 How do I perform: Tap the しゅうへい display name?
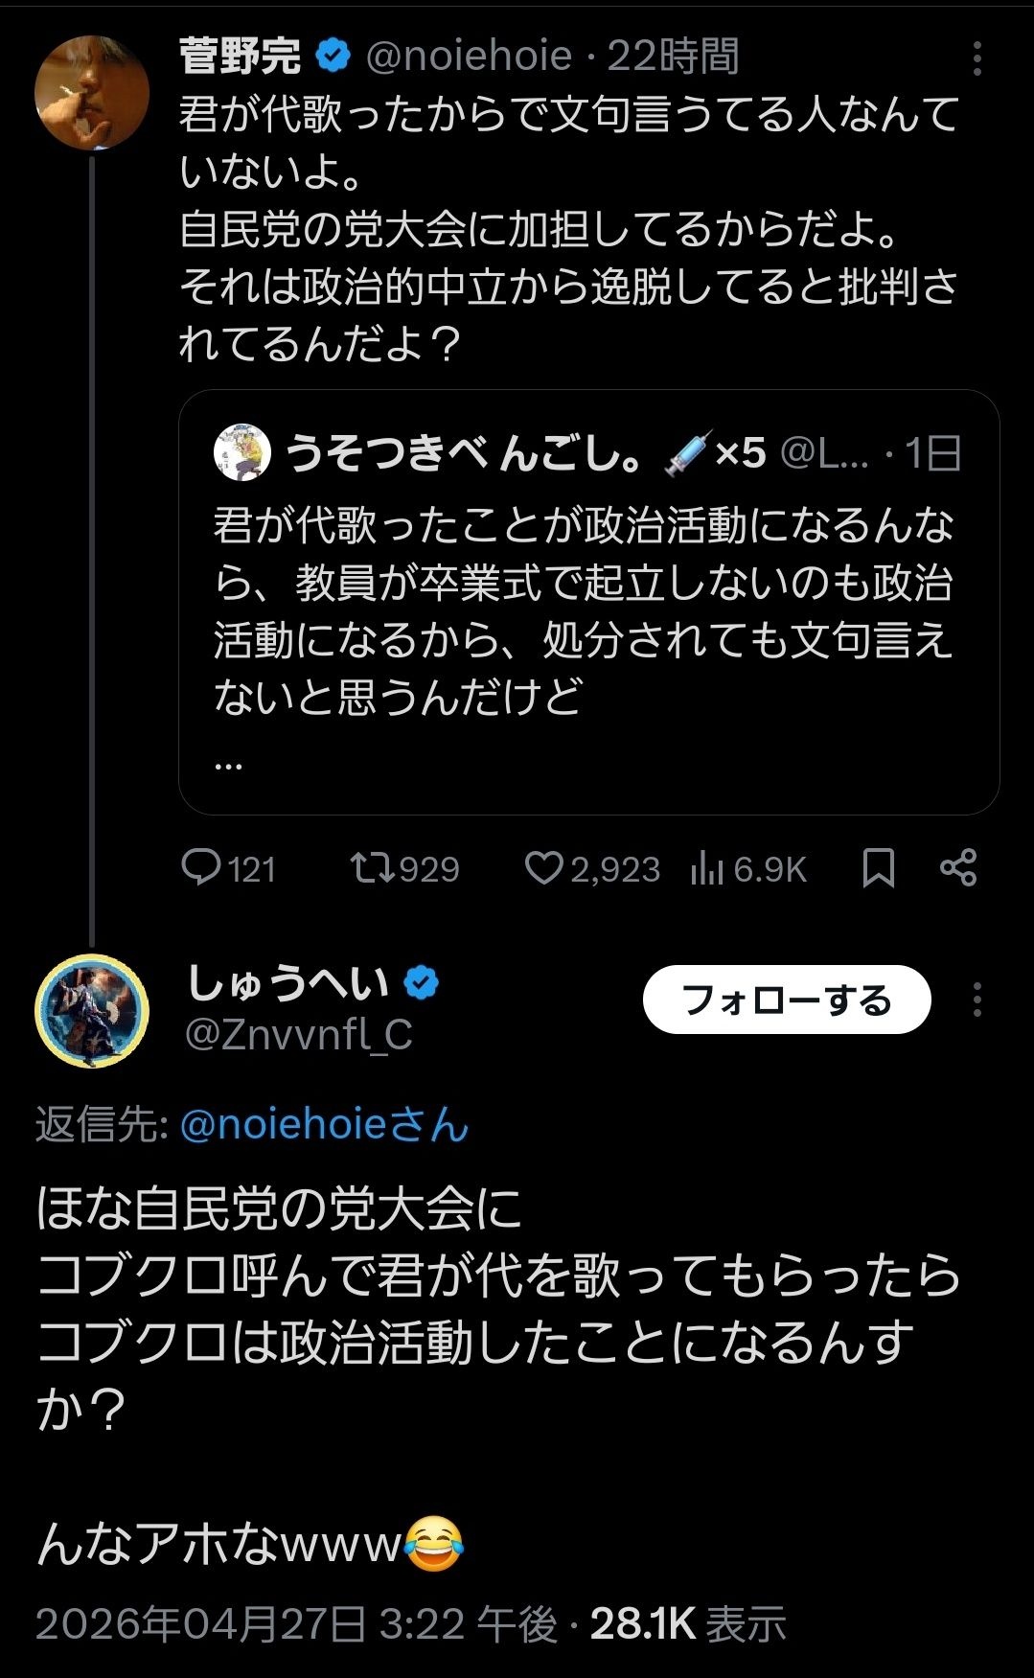[287, 983]
